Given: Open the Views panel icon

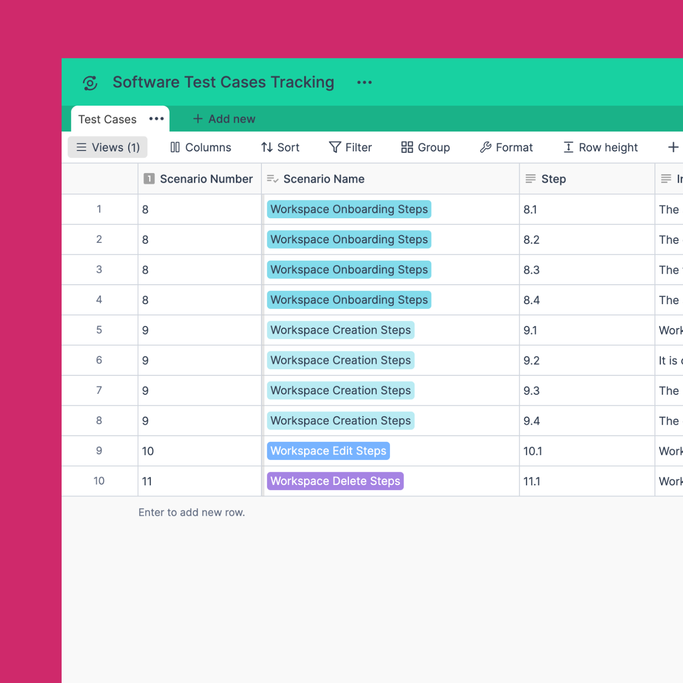Looking at the screenshot, I should (x=81, y=147).
